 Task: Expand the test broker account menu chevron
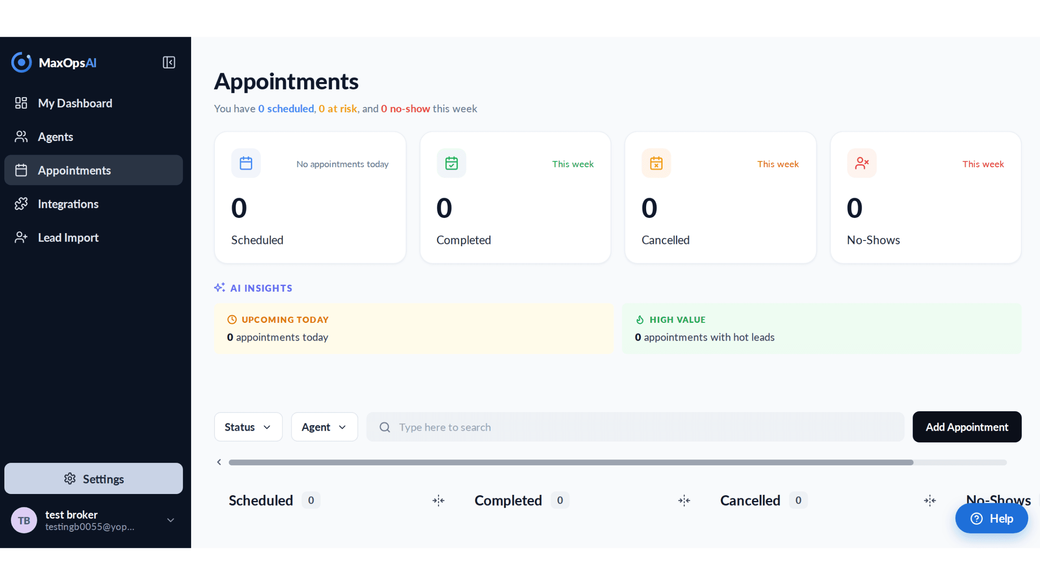pos(171,520)
